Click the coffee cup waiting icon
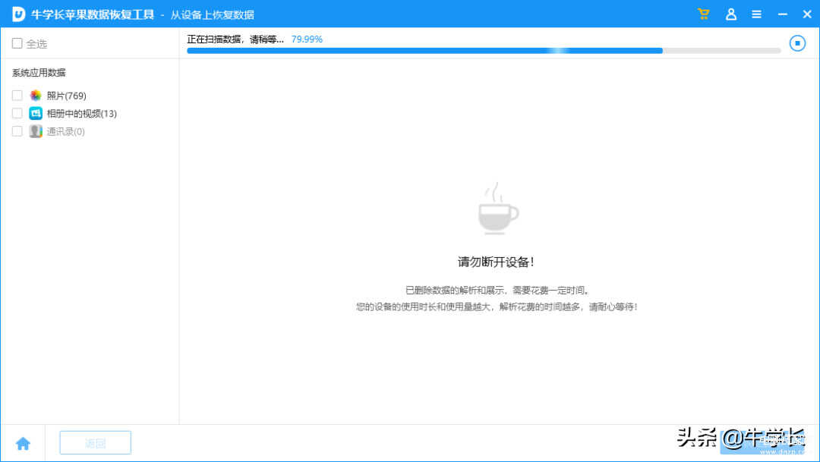The width and height of the screenshot is (820, 462). click(498, 209)
